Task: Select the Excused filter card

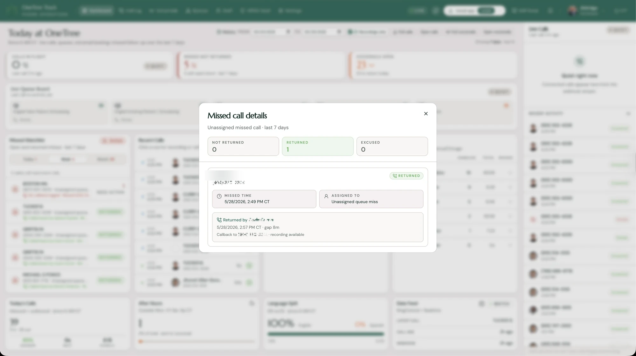Action: pyautogui.click(x=392, y=146)
